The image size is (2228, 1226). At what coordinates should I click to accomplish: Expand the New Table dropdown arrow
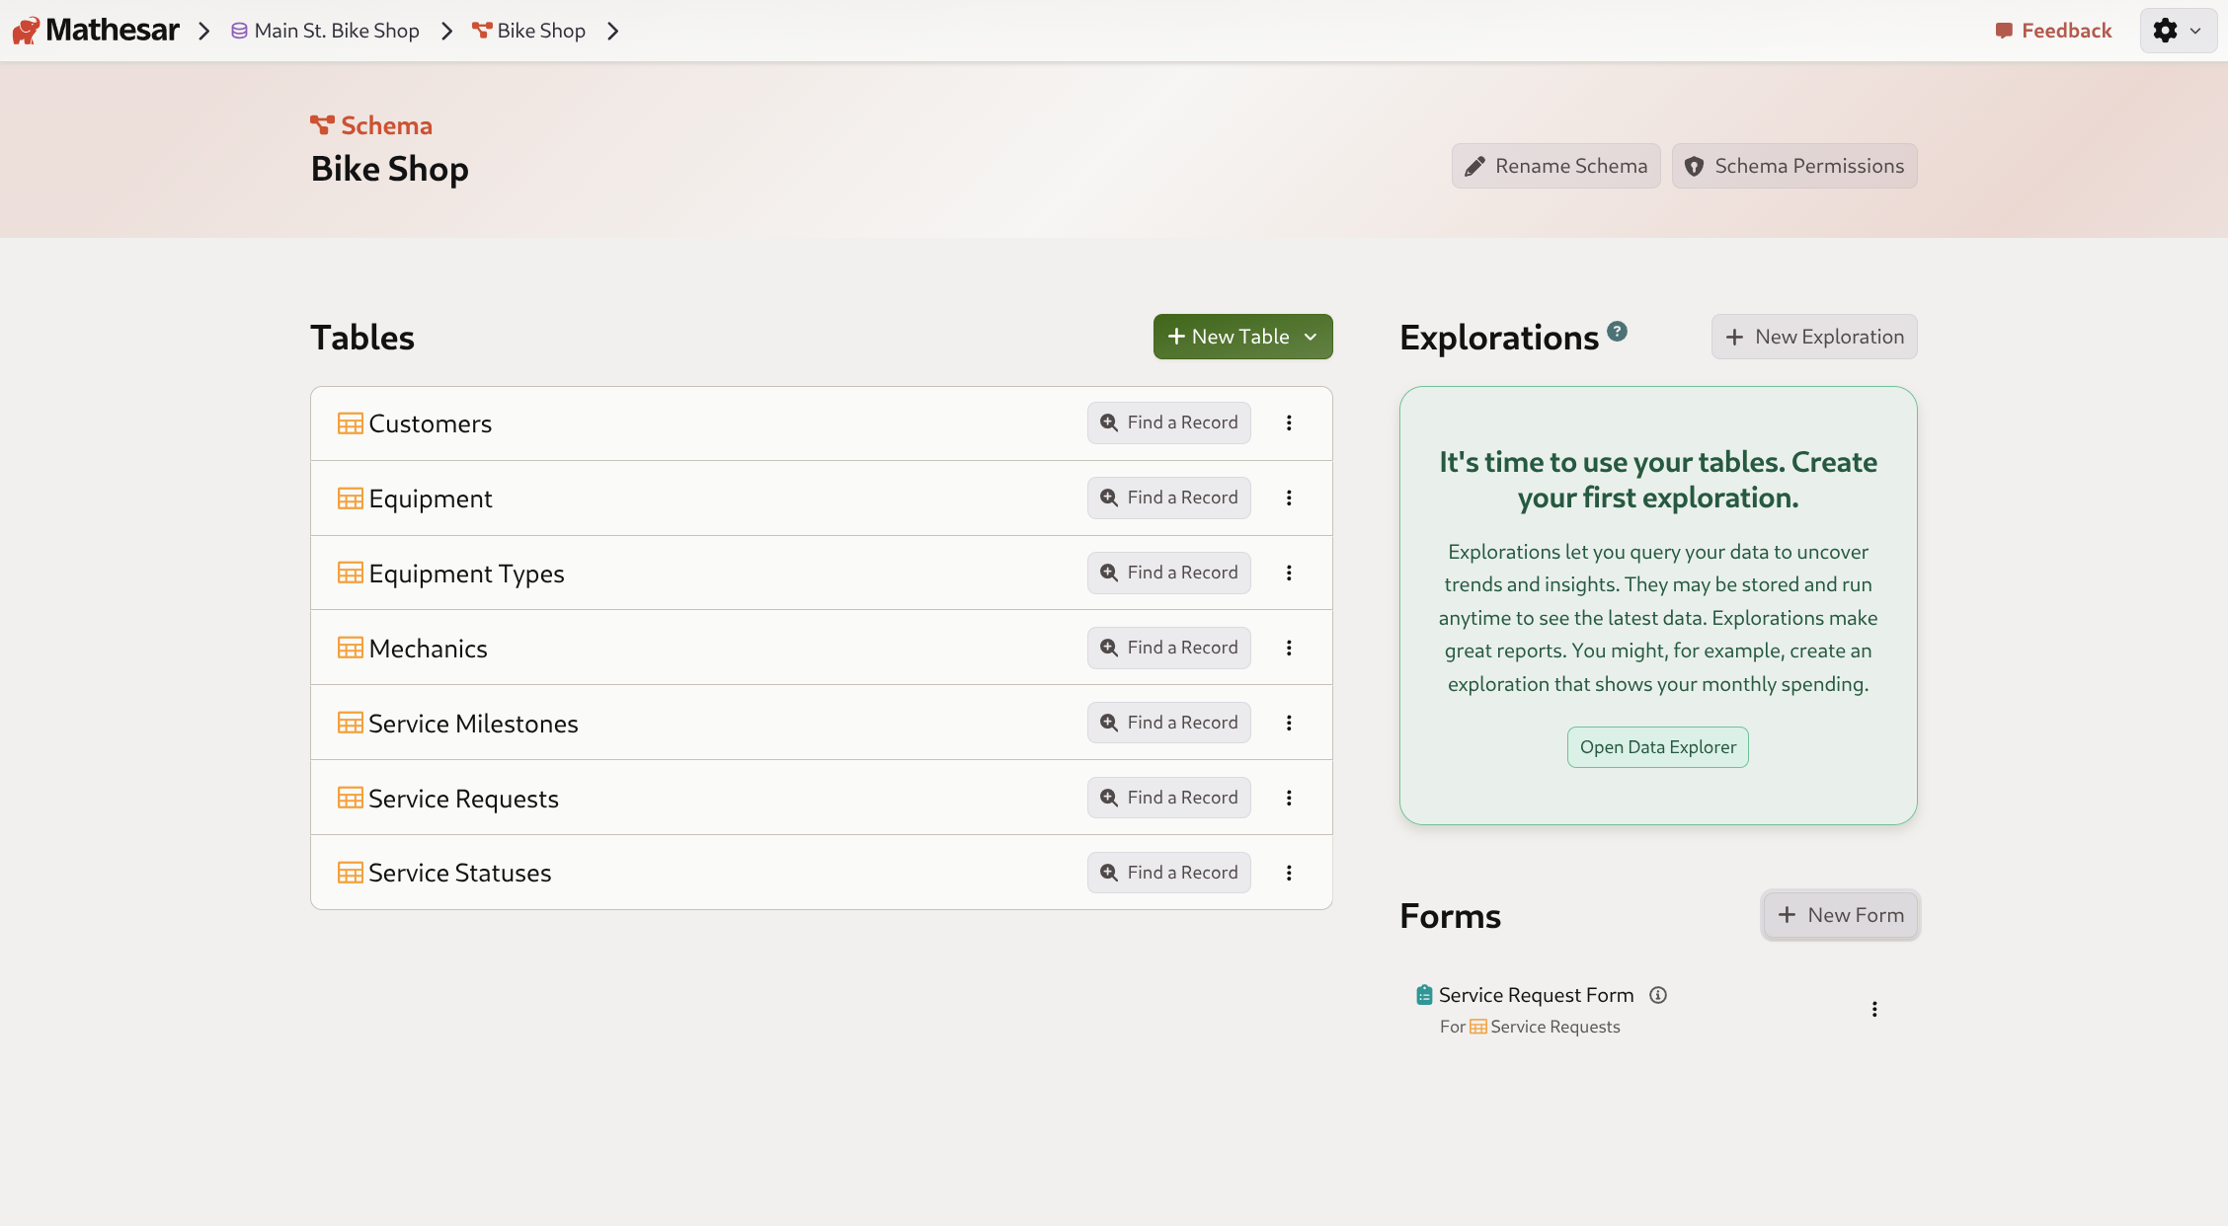click(x=1313, y=337)
